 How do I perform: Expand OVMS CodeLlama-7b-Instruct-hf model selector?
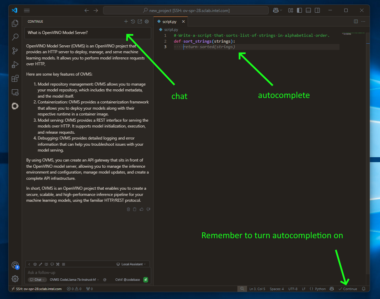tap(74, 280)
